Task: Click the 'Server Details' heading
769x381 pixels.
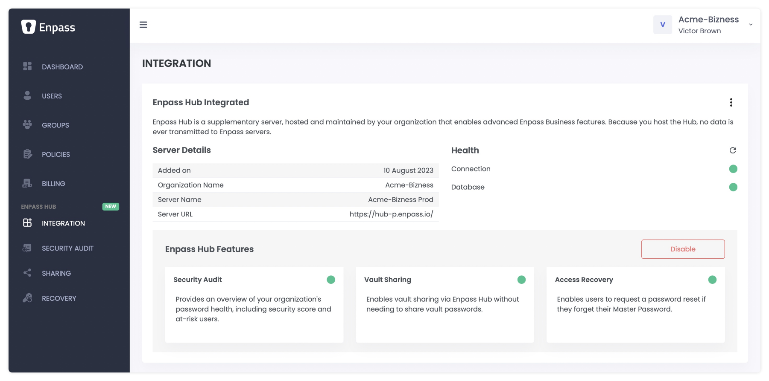Action: coord(182,150)
